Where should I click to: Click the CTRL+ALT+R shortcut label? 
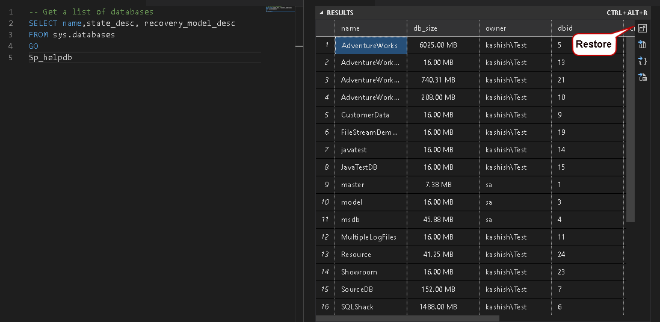[x=627, y=13]
